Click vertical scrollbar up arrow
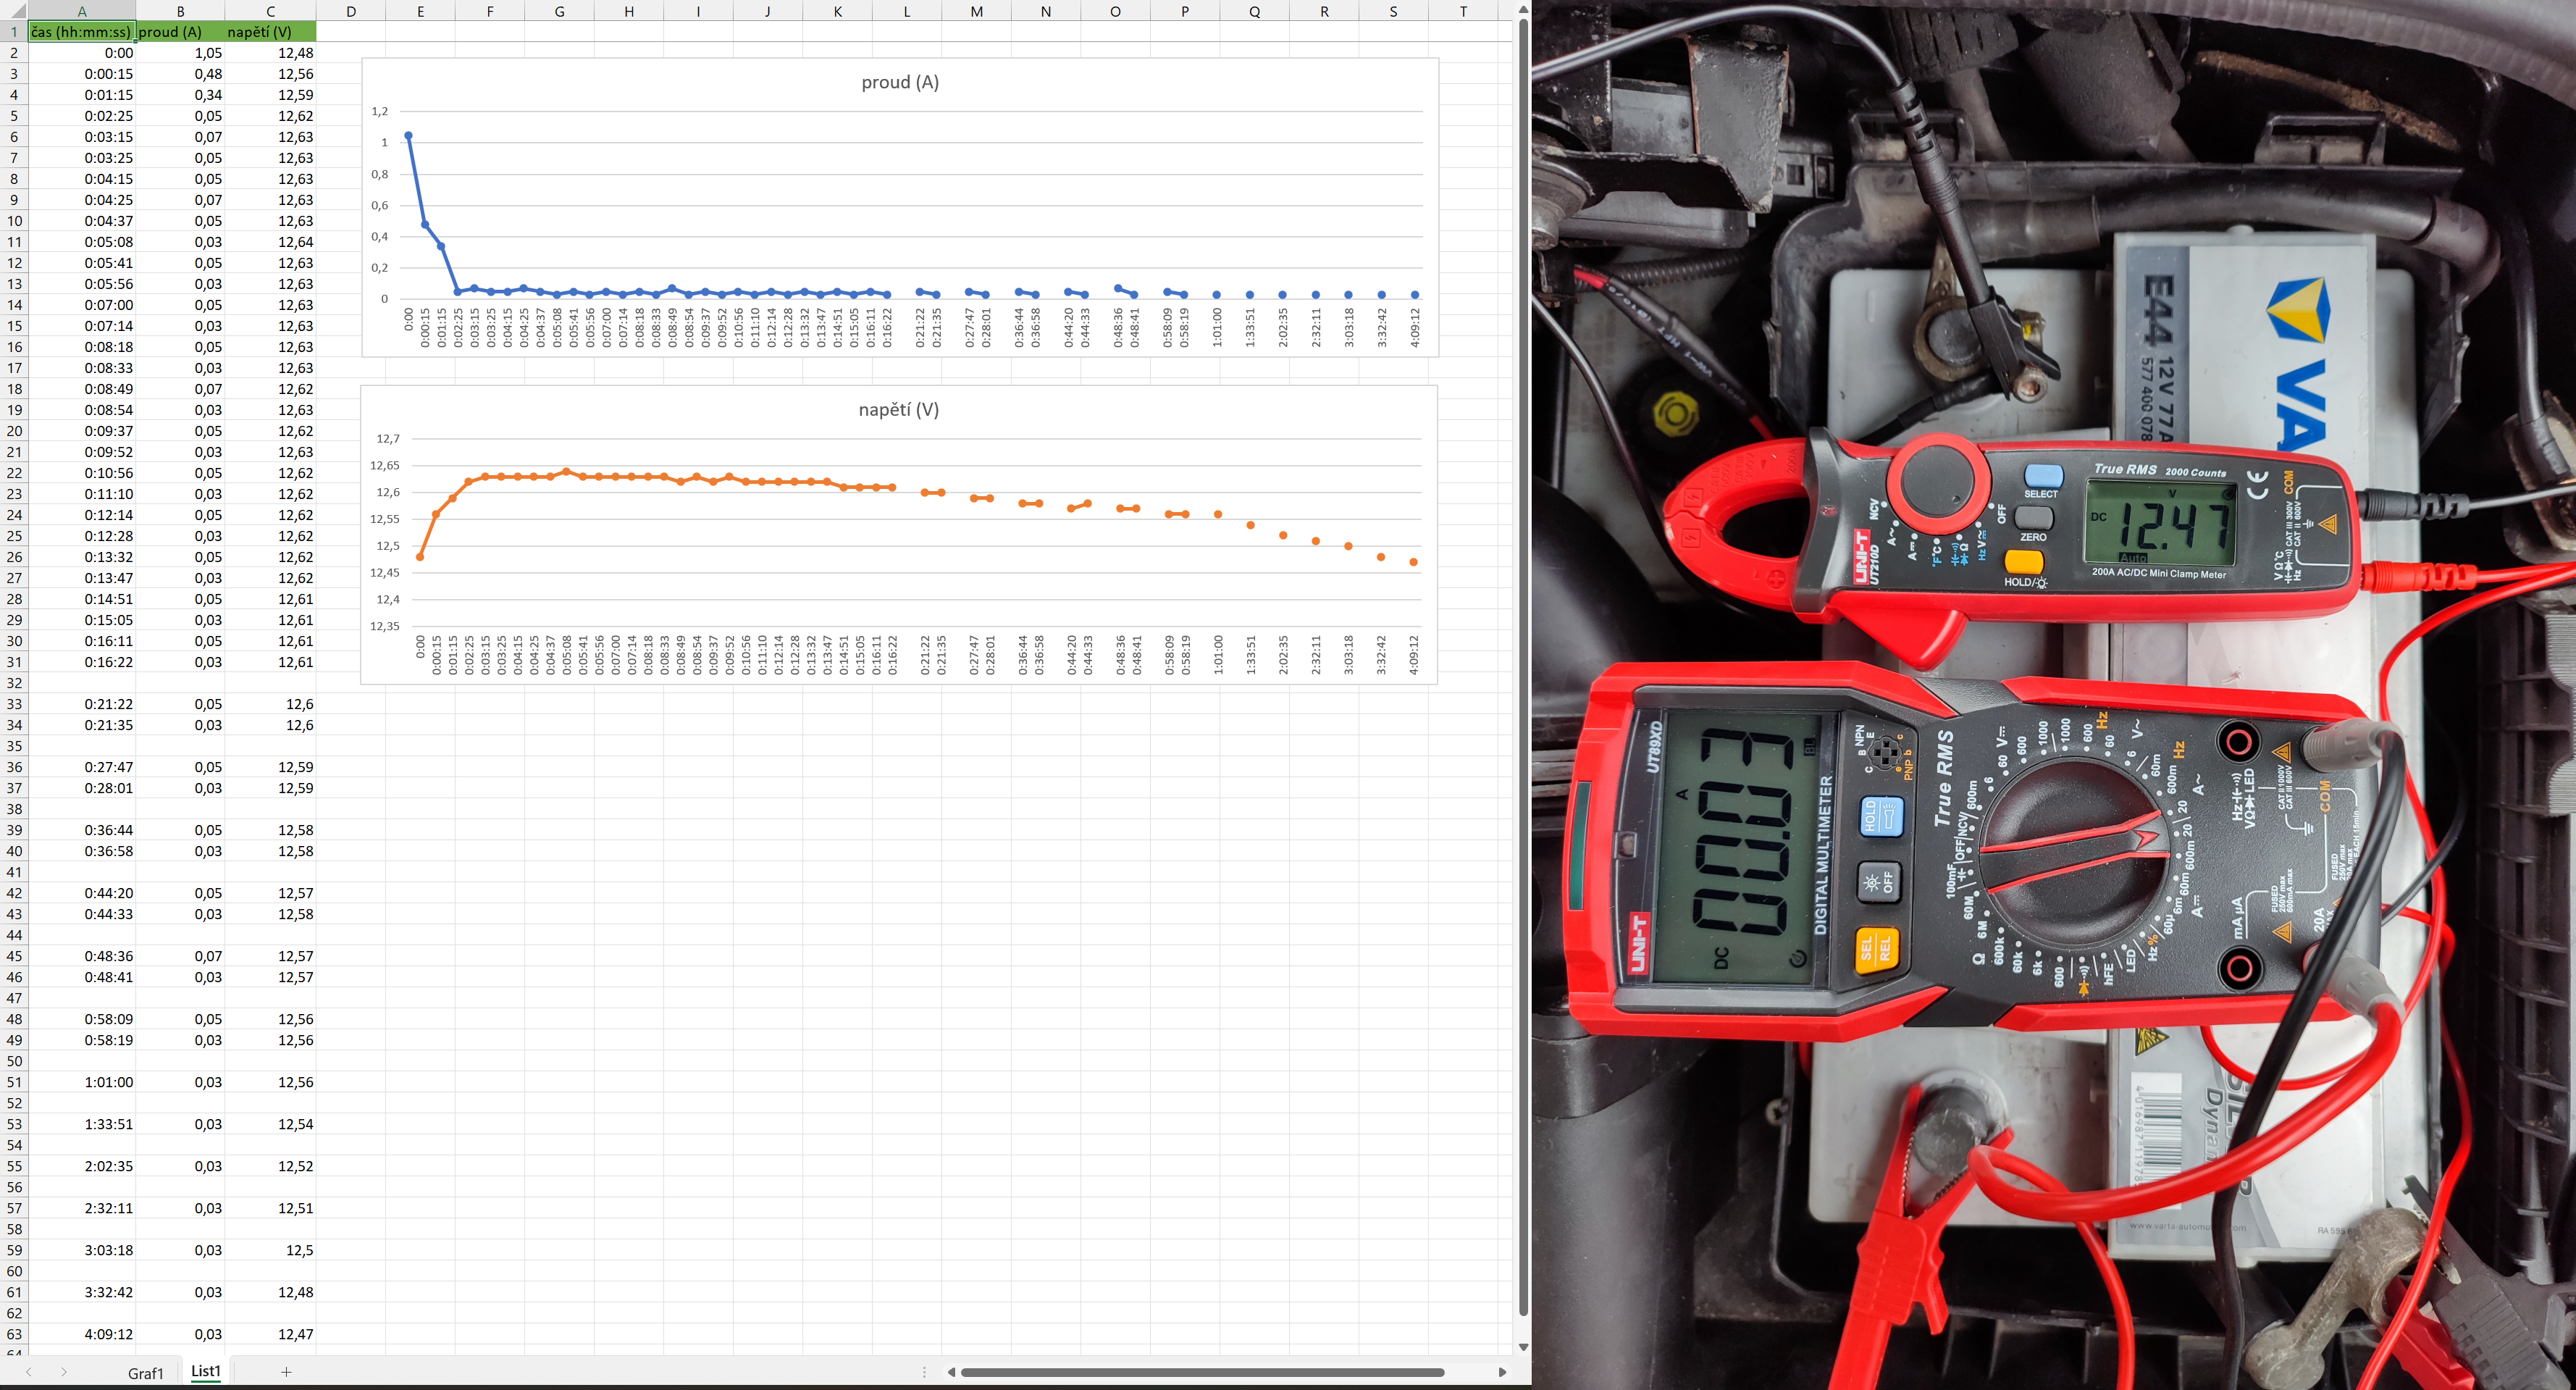2576x1390 pixels. pyautogui.click(x=1523, y=9)
